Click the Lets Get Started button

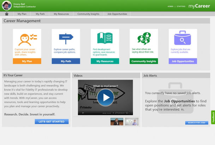[52, 122]
